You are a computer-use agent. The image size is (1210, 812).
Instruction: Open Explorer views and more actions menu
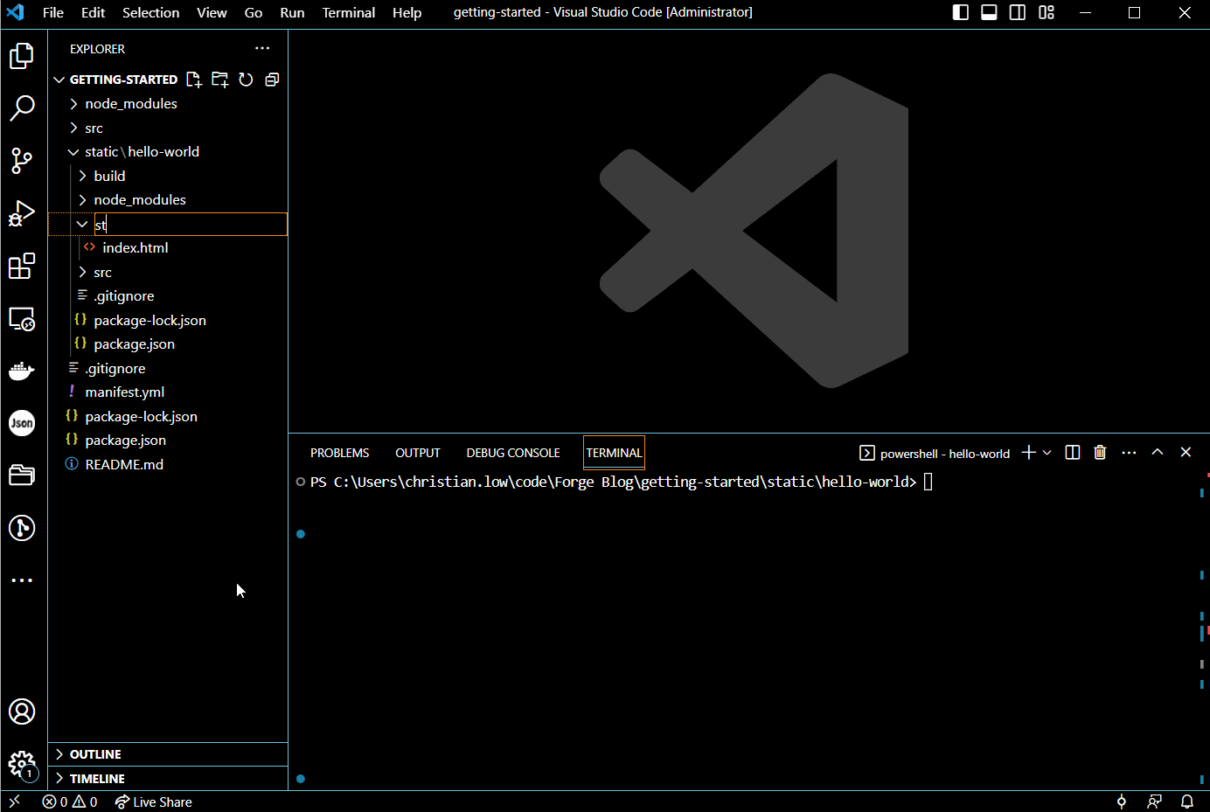(262, 48)
